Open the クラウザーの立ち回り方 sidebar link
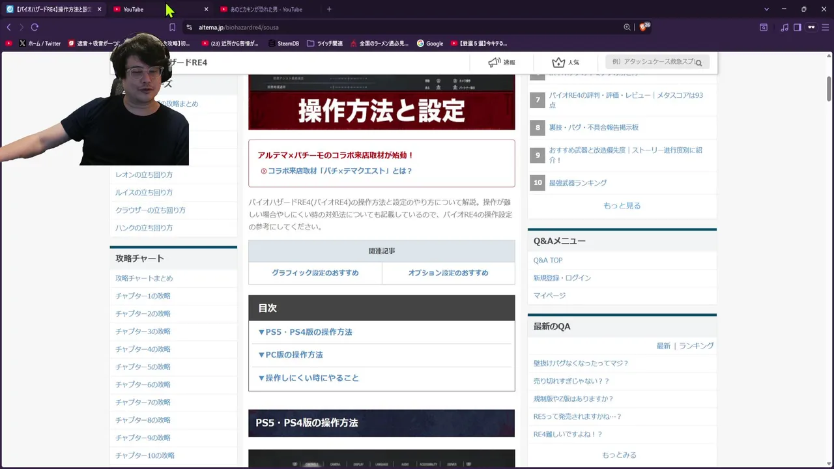 tap(151, 210)
